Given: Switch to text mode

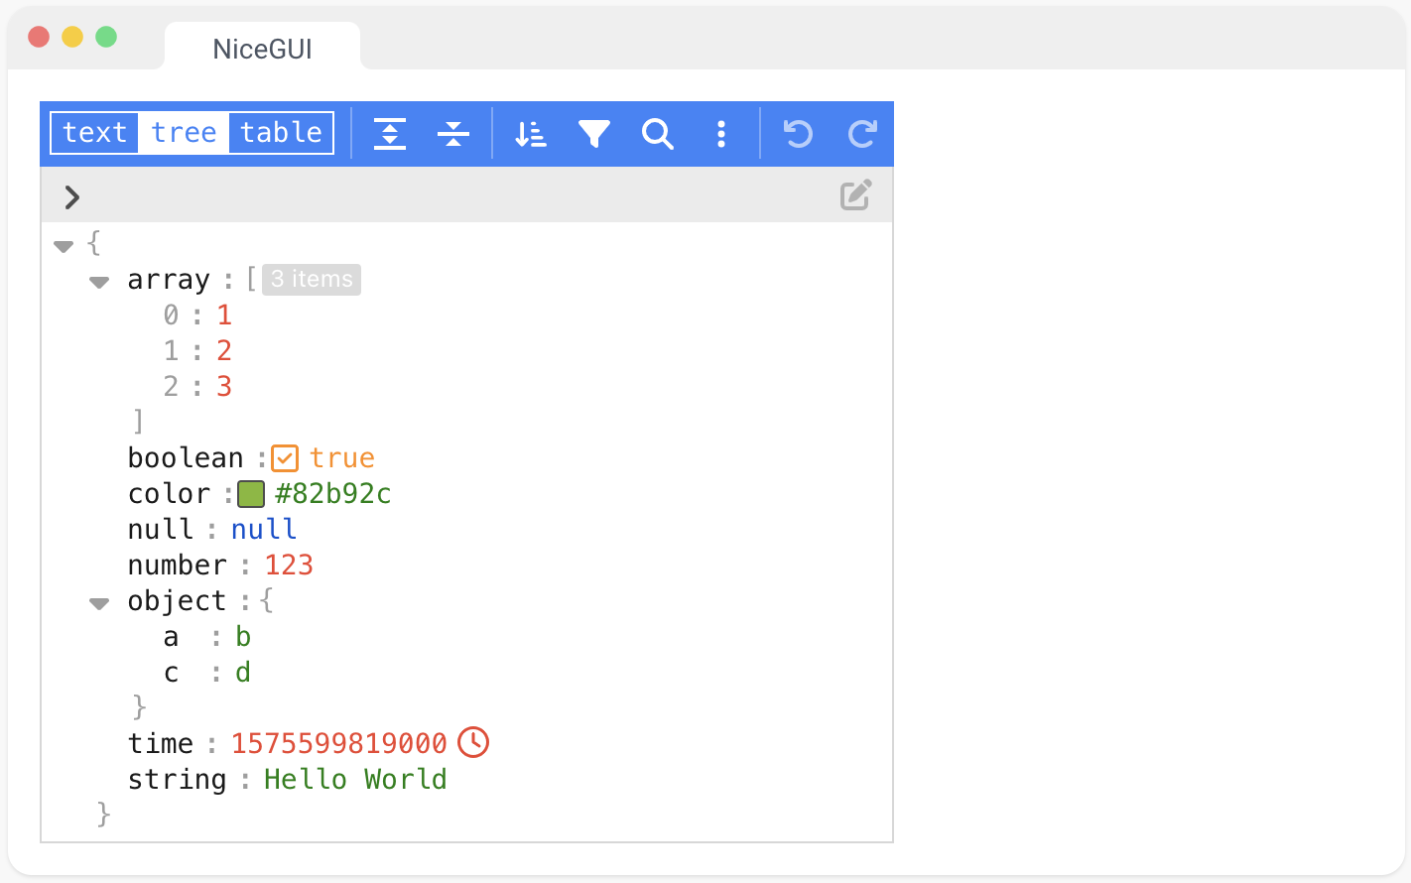Looking at the screenshot, I should [95, 133].
